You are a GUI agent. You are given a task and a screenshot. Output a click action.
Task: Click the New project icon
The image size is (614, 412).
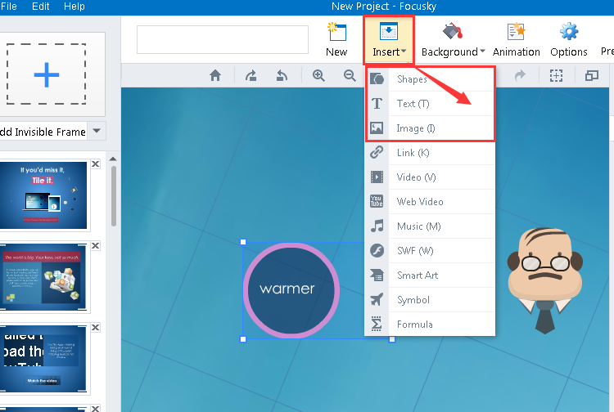[x=336, y=40]
